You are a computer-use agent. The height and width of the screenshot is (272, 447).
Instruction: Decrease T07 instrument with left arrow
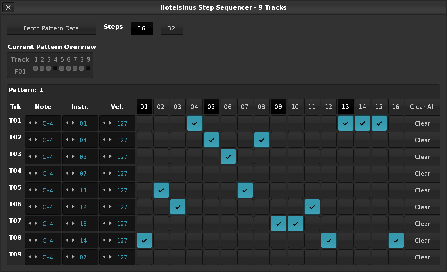pos(67,223)
